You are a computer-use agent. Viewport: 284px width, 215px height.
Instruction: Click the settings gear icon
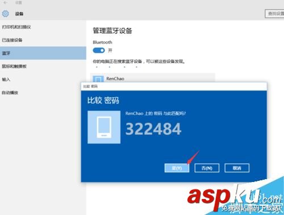click(5, 14)
